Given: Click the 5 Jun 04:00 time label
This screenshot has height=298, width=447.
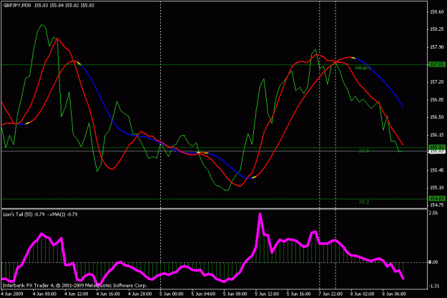Looking at the screenshot, I should tap(204, 294).
